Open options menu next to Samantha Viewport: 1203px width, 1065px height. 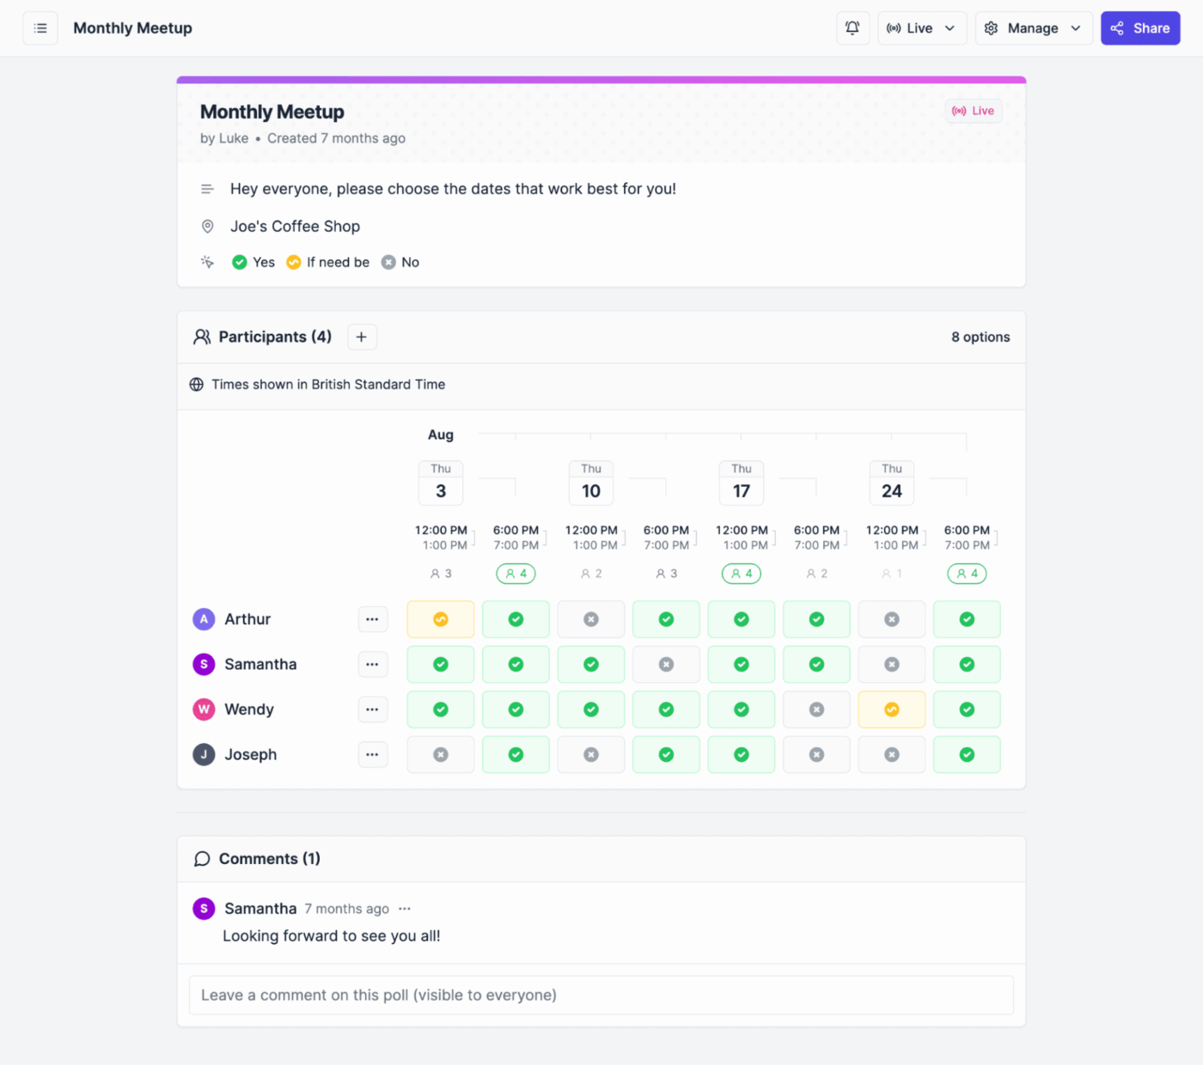tap(372, 664)
